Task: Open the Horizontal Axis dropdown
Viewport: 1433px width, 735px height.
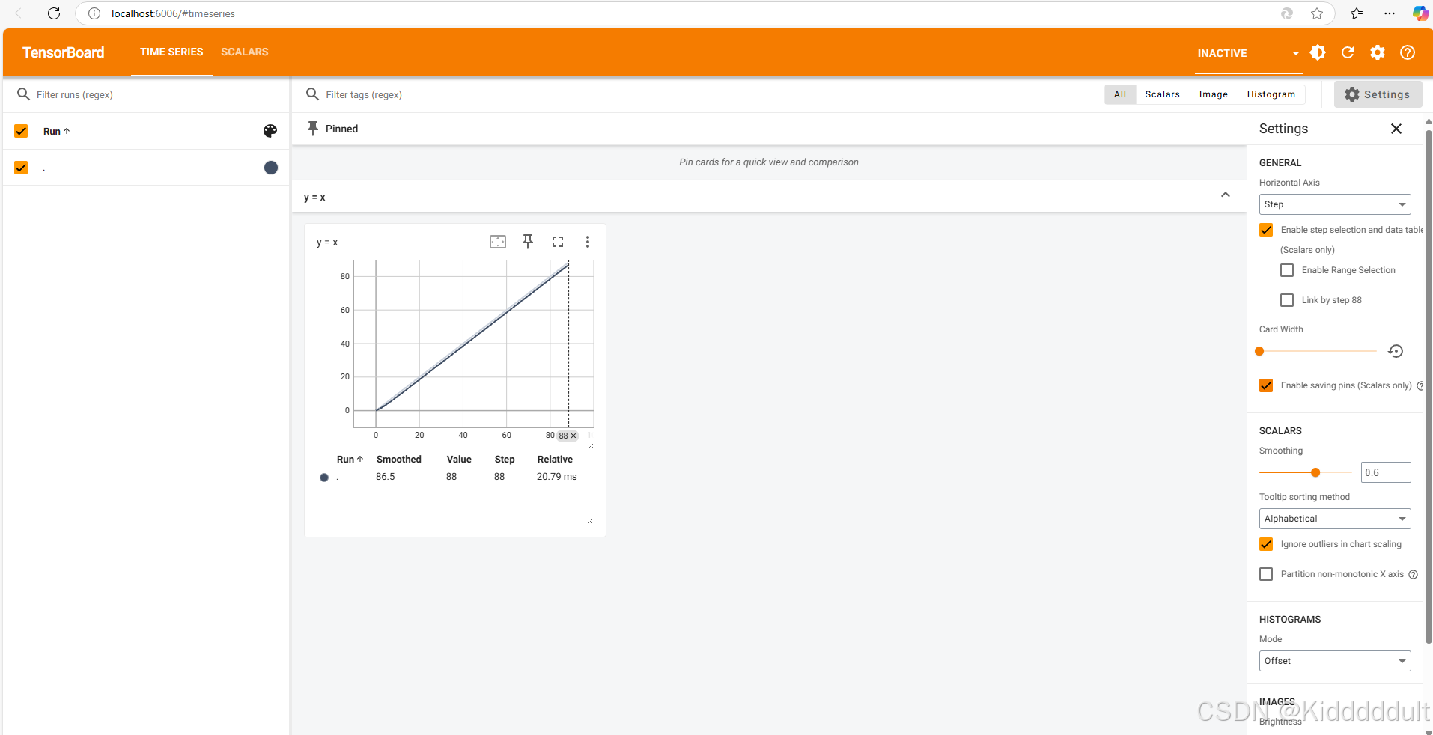Action: pyautogui.click(x=1334, y=204)
